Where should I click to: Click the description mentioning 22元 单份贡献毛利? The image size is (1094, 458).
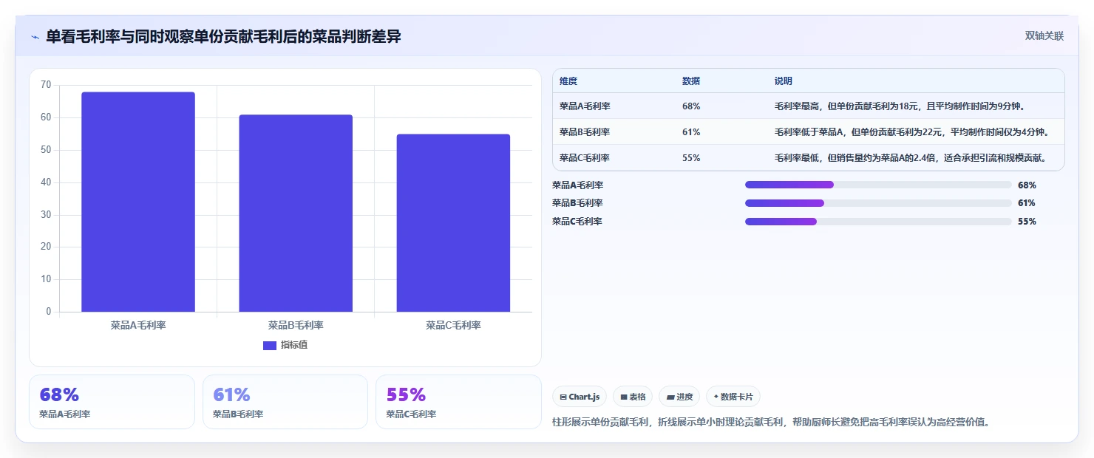click(911, 132)
